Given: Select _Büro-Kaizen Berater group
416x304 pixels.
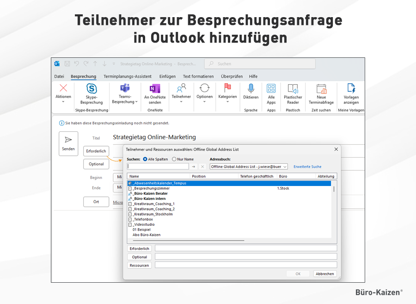Looking at the screenshot, I should pos(229,193).
